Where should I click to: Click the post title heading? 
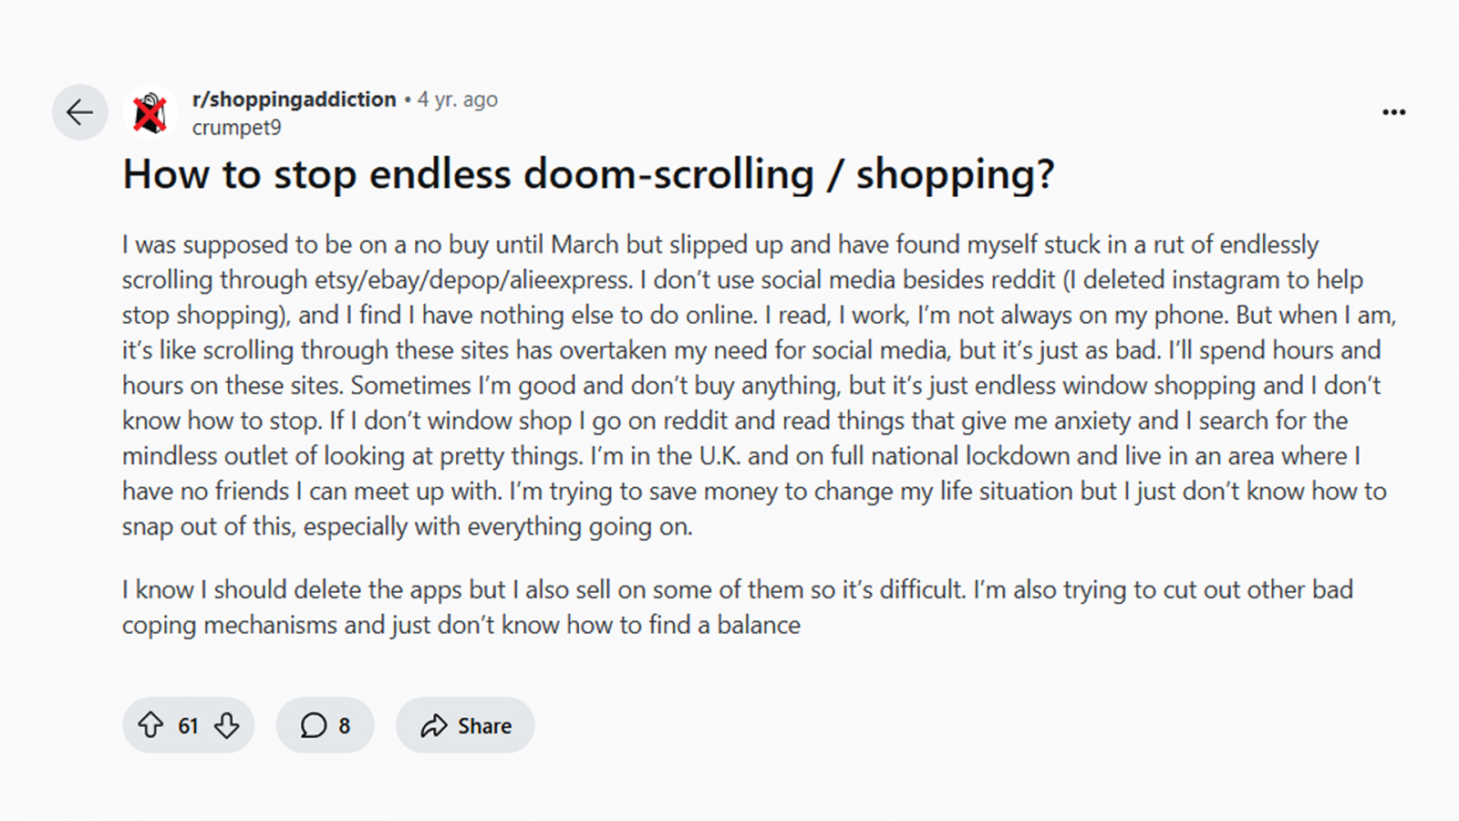[588, 174]
